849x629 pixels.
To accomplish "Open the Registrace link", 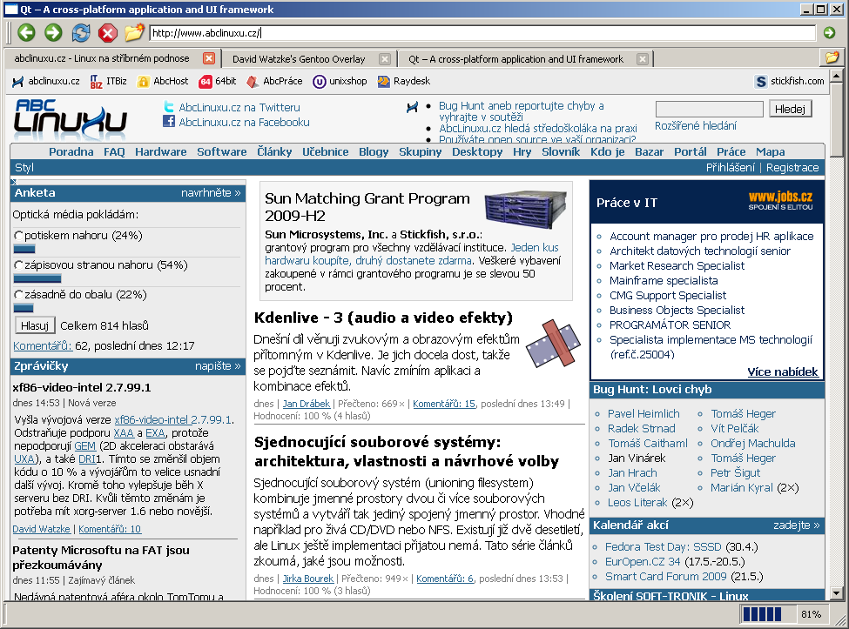I will [x=792, y=168].
